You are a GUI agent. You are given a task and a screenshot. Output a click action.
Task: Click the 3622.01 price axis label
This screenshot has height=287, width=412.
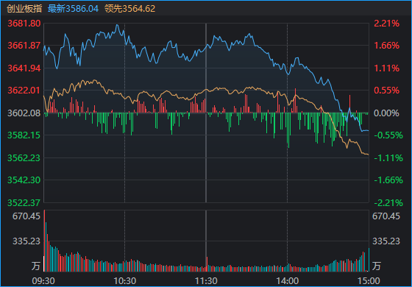coord(24,91)
